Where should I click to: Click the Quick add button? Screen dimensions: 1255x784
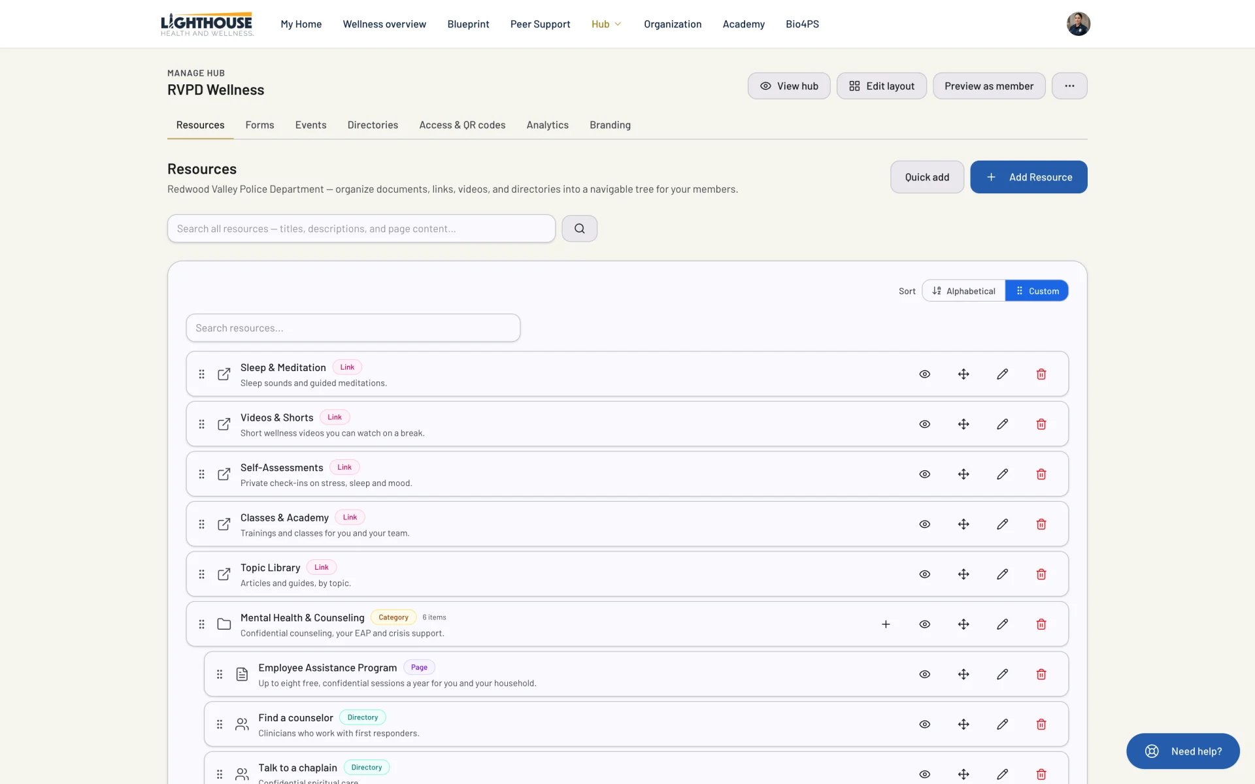[x=927, y=177]
